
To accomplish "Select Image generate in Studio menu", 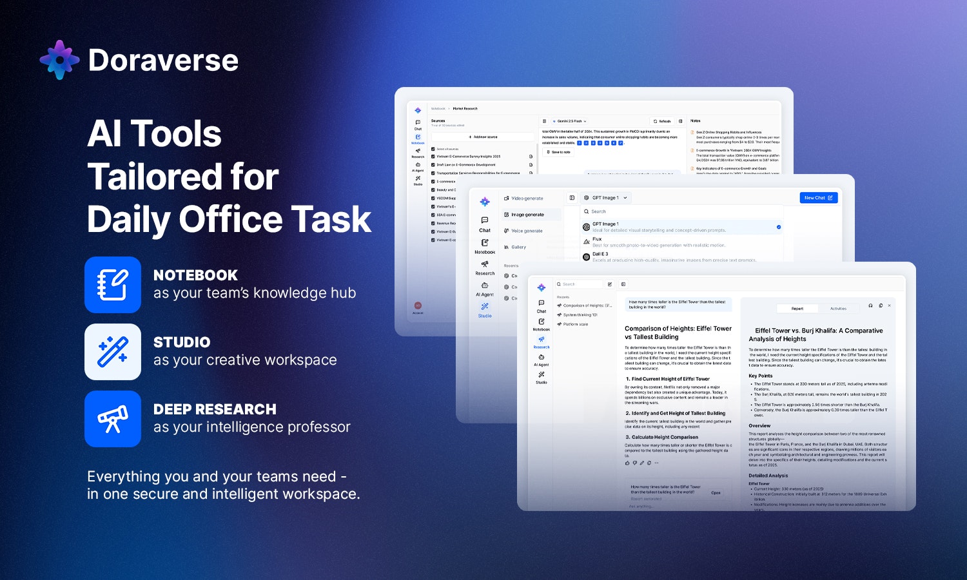I will (x=531, y=215).
